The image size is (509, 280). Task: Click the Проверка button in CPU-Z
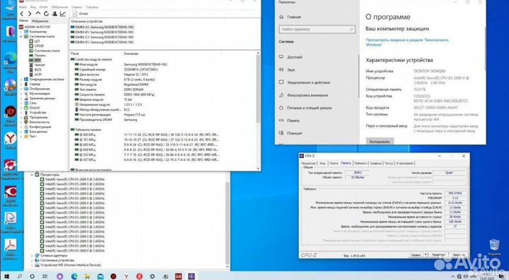(438, 255)
